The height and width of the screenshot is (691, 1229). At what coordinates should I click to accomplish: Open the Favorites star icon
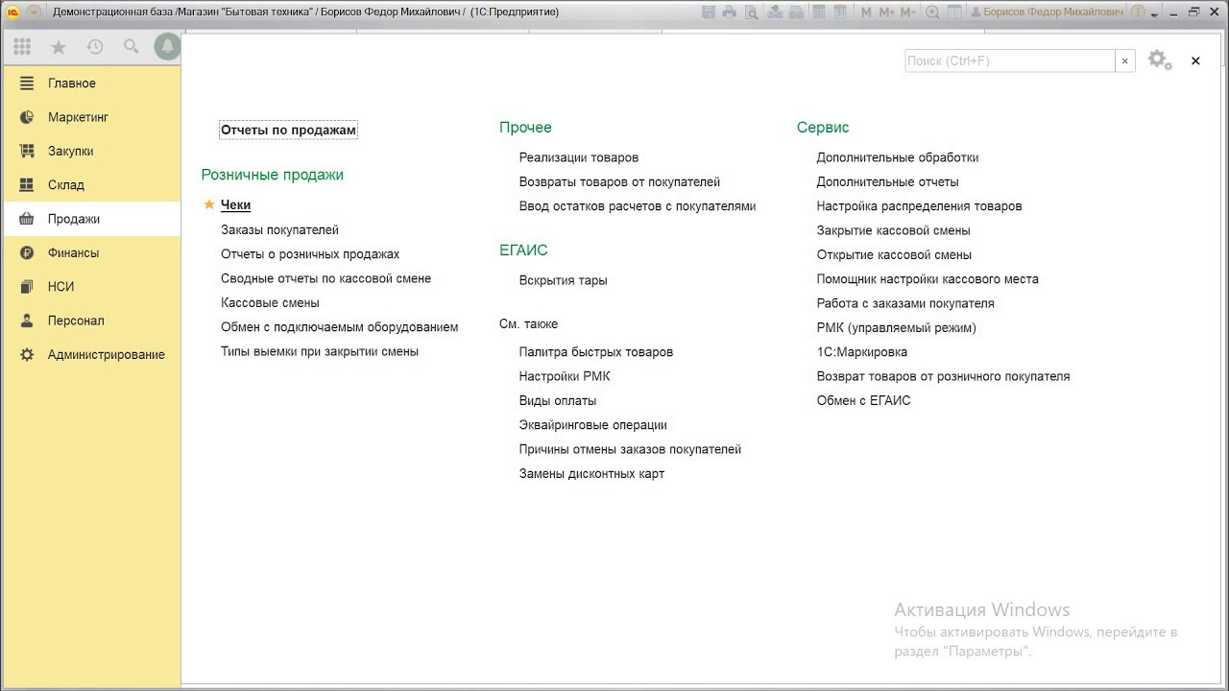[x=59, y=47]
